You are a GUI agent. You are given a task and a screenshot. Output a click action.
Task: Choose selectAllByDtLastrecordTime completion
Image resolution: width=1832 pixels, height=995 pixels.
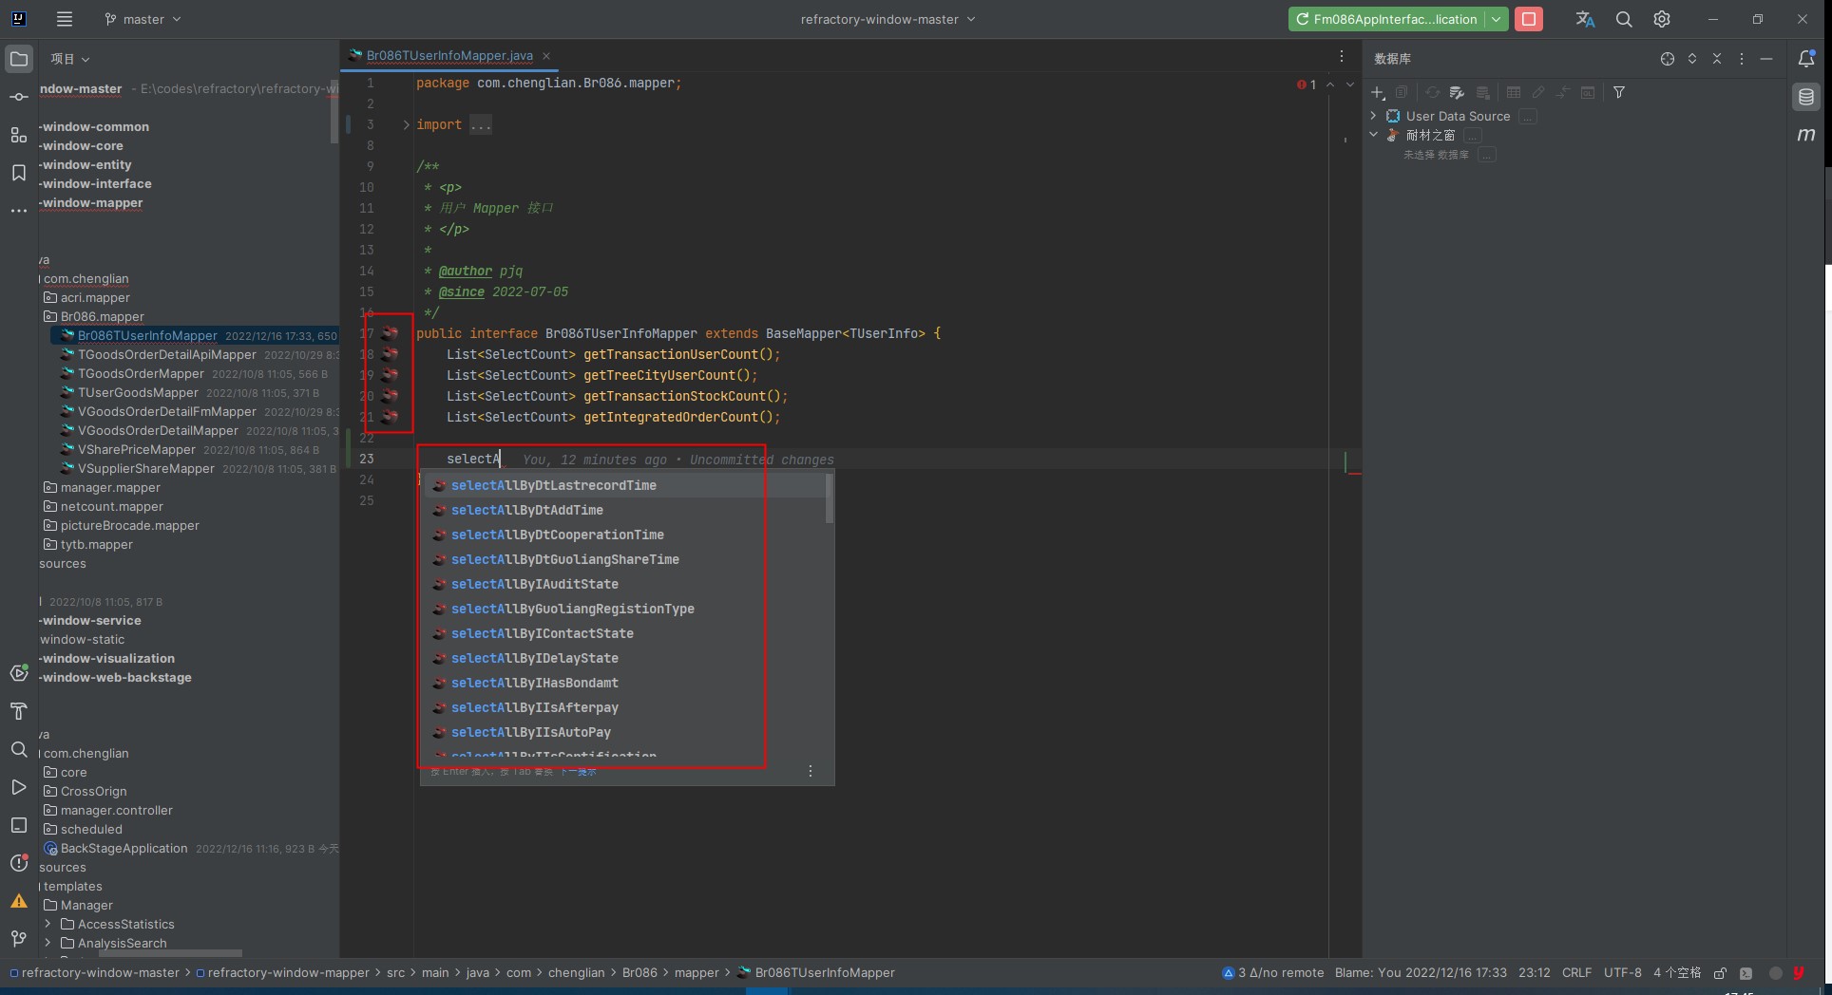point(622,485)
